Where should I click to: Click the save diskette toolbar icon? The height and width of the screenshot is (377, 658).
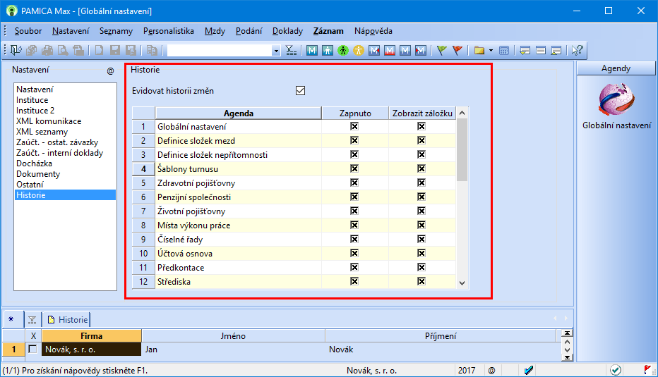tap(115, 50)
